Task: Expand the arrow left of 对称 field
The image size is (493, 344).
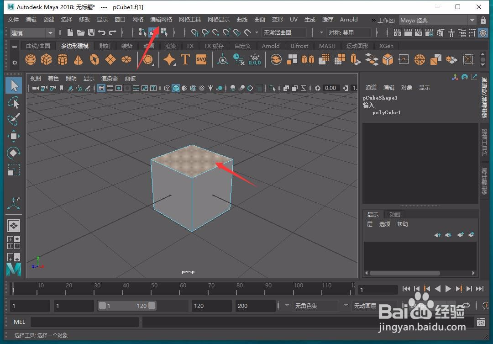Action: click(x=321, y=32)
